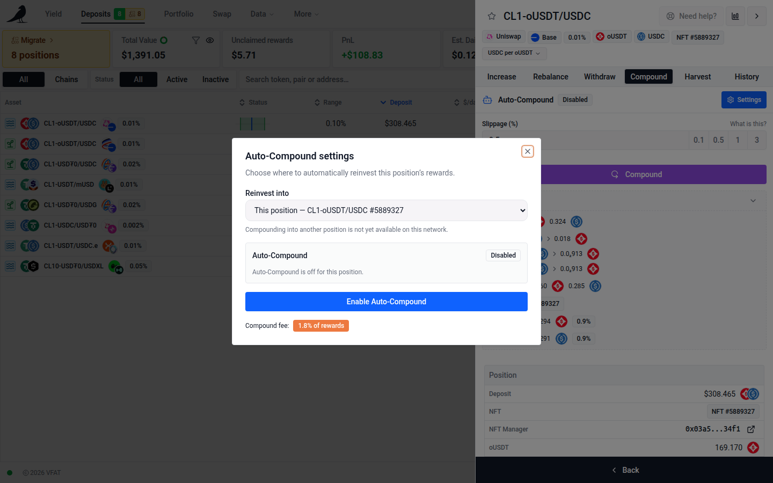Switch to the Increase tab

tap(501, 77)
